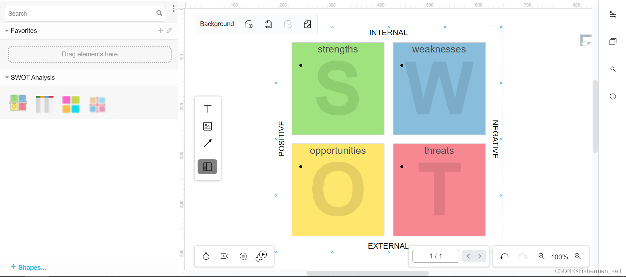Collapse the Favorites section
The image size is (626, 277).
tap(7, 31)
